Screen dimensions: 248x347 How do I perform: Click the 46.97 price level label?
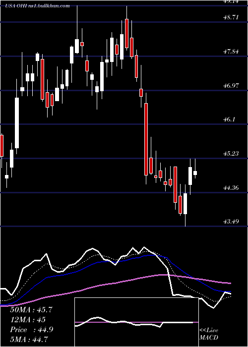tap(231, 85)
